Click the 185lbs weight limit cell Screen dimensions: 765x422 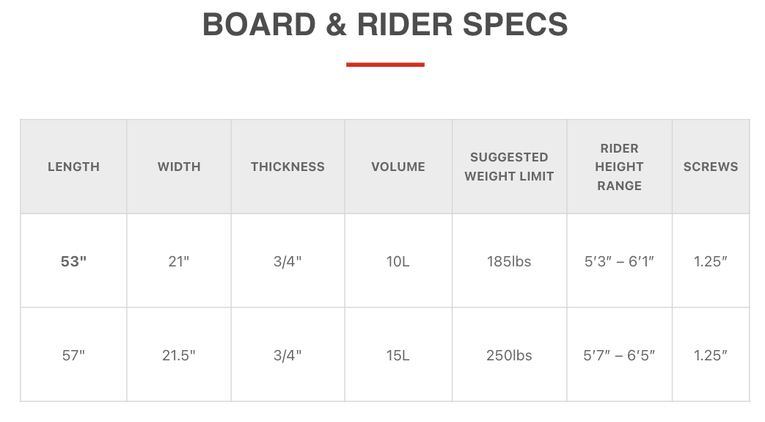(x=509, y=261)
